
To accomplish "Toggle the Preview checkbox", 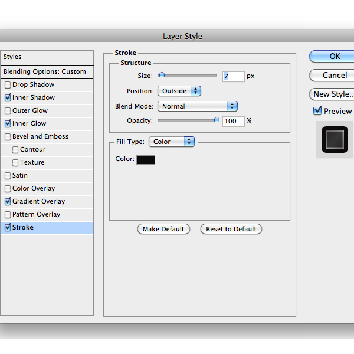I will pos(317,111).
